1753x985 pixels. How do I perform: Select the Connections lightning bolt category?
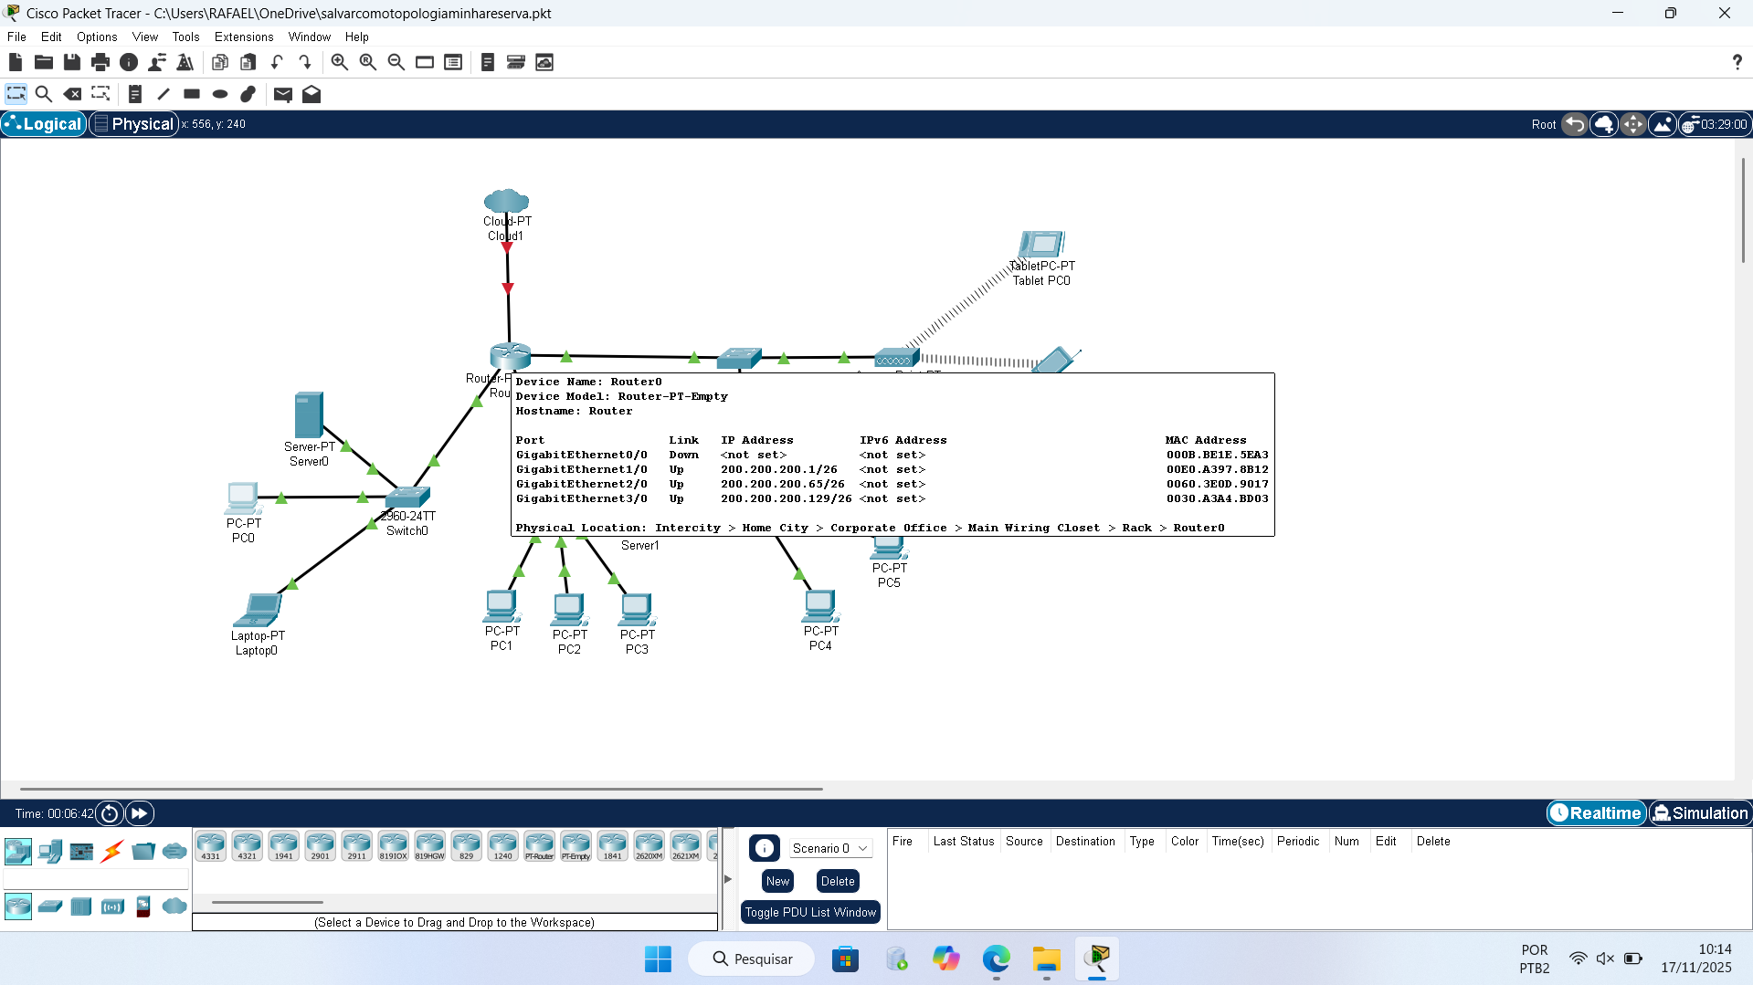click(x=112, y=852)
